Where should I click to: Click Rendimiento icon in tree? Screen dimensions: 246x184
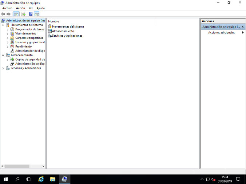(x=12, y=46)
